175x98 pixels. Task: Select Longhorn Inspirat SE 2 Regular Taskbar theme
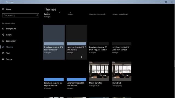[x=54, y=42]
